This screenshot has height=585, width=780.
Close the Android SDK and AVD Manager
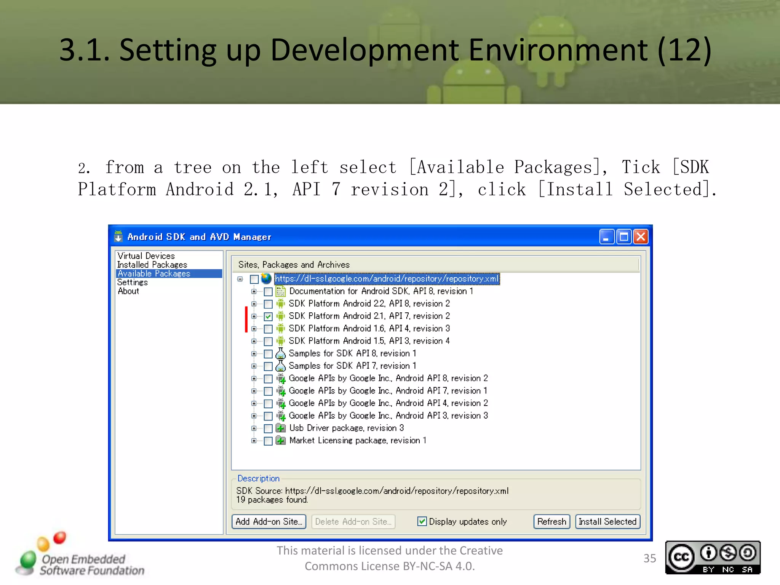pos(641,237)
